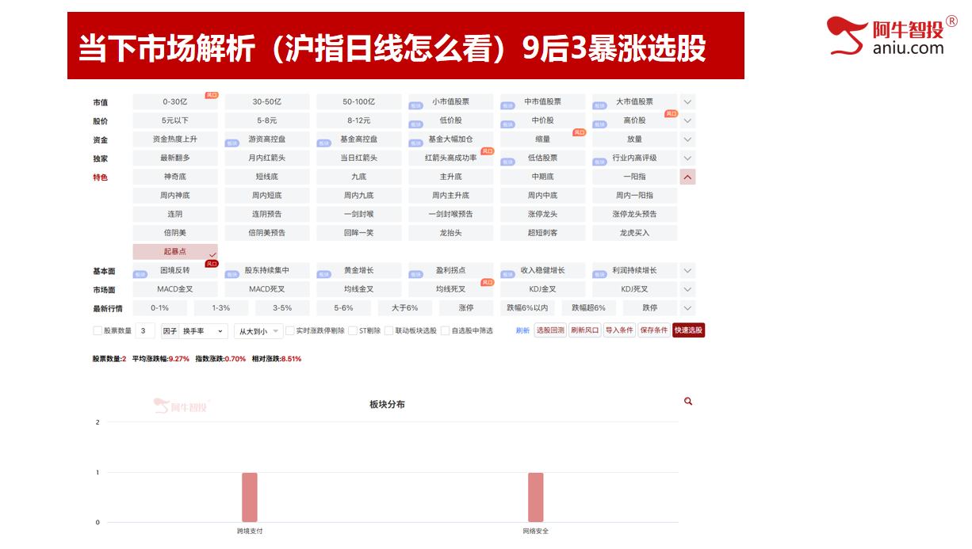The width and height of the screenshot is (972, 549).
Task: Select the 资金 category label
Action: (100, 139)
